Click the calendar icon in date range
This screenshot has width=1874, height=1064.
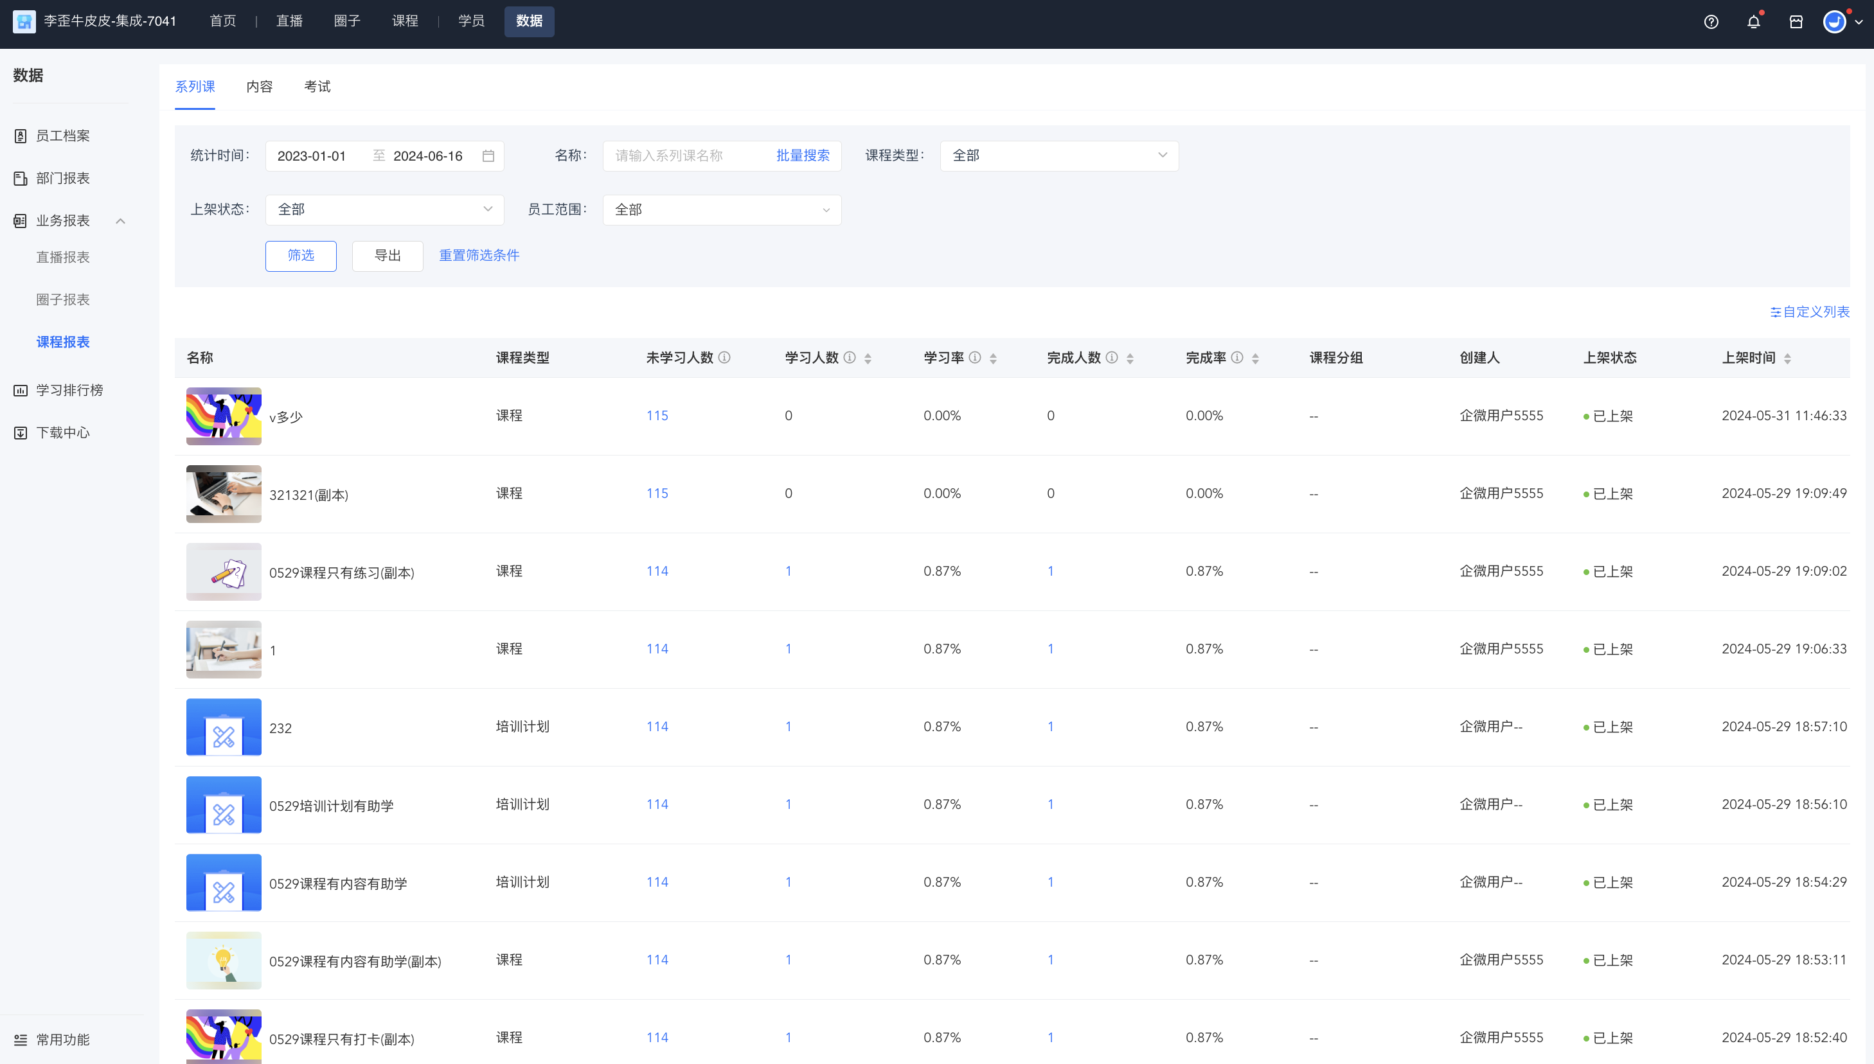pos(488,155)
